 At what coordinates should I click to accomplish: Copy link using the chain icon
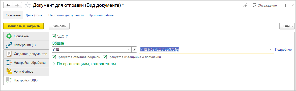245,6
